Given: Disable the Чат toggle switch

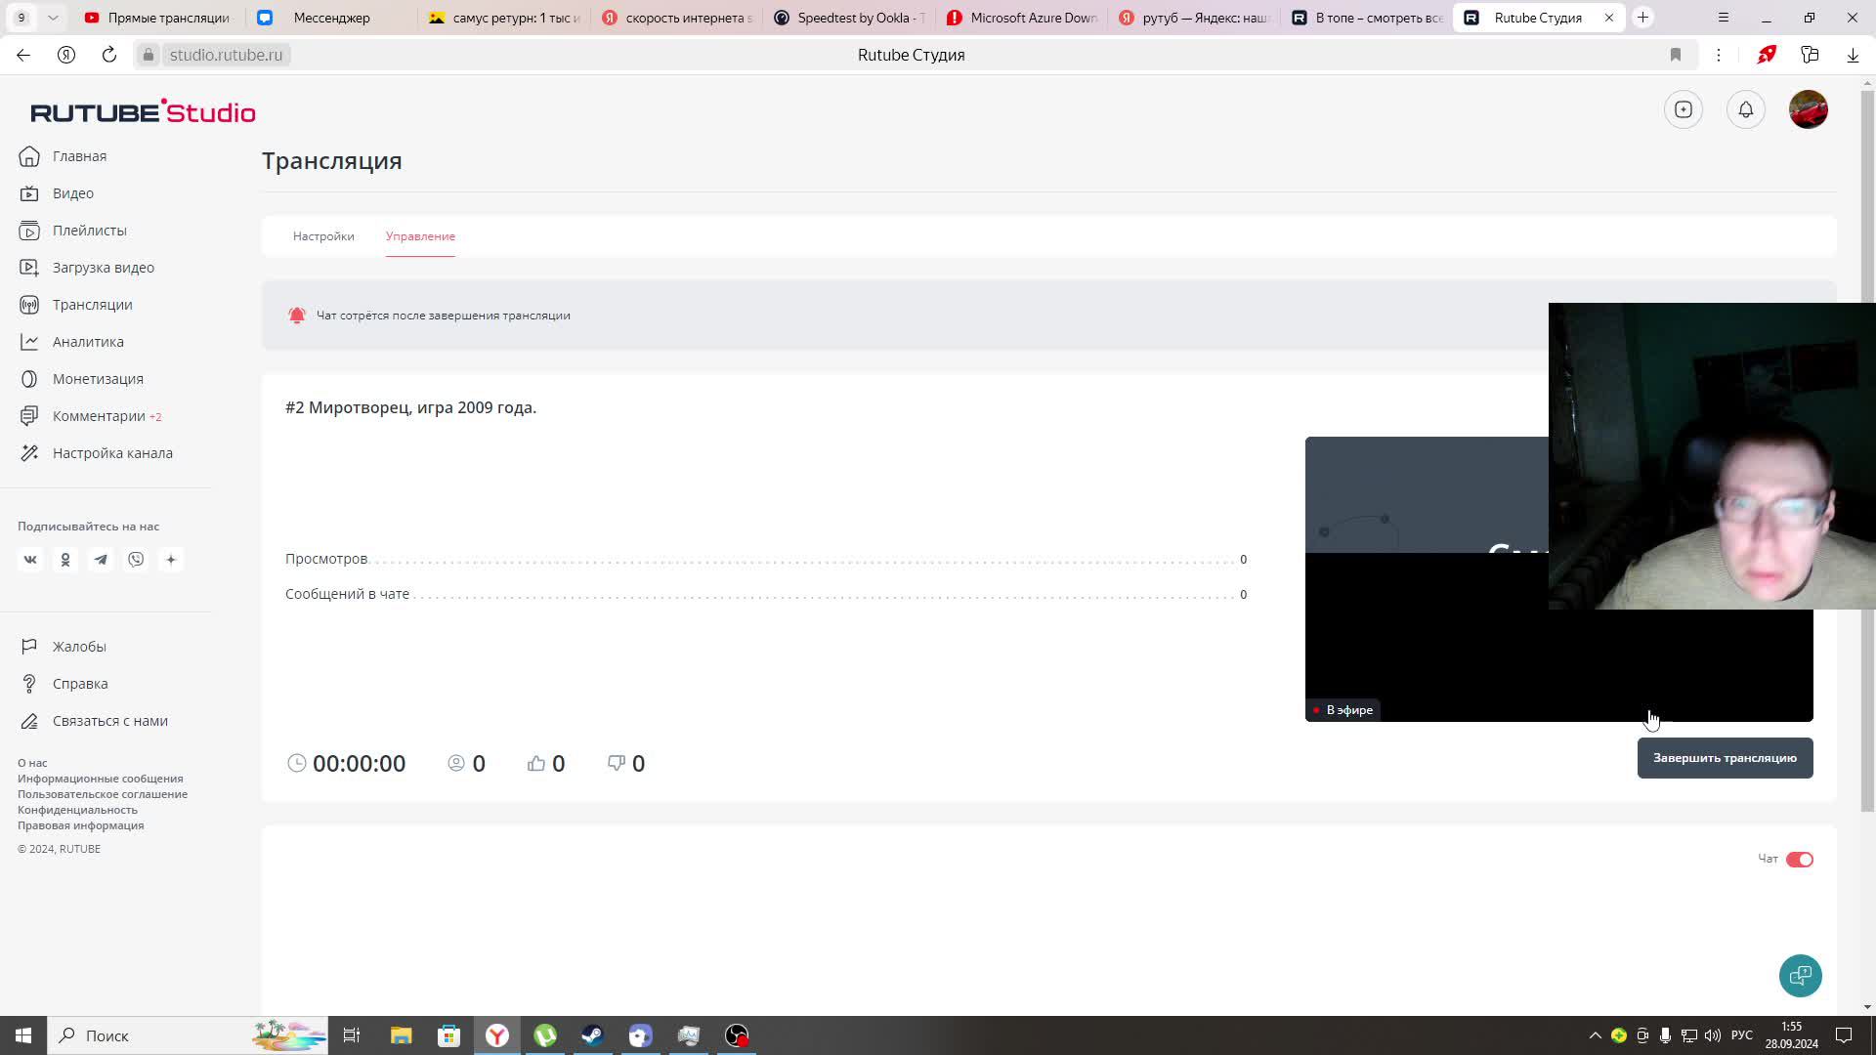Looking at the screenshot, I should [x=1799, y=860].
